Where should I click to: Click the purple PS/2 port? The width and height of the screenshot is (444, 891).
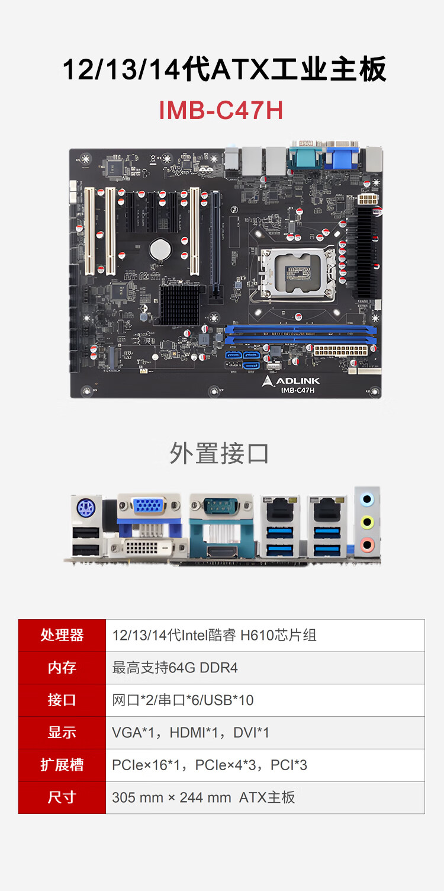click(x=86, y=509)
